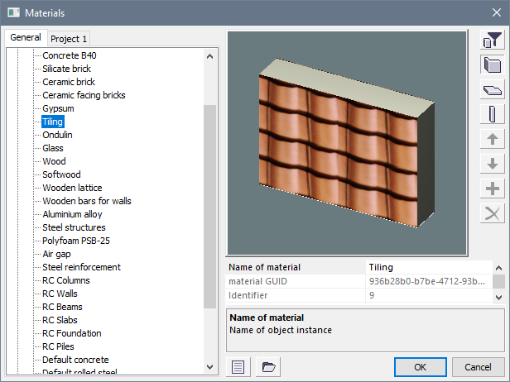Switch to the General tab
510x382 pixels.
[26, 38]
